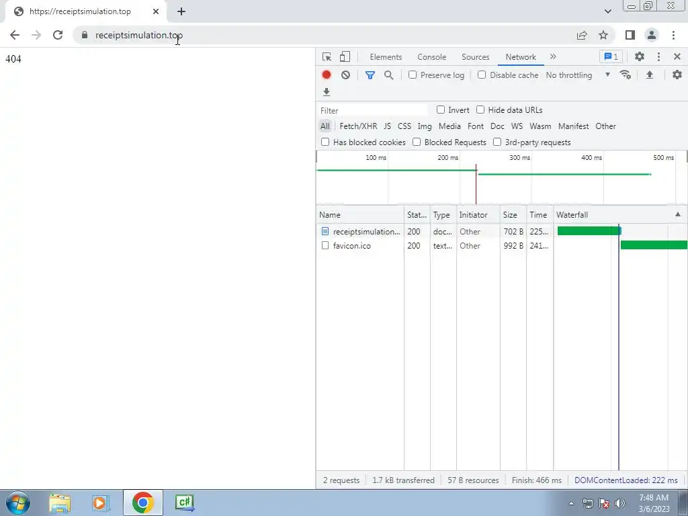Toggle the browser side panel icon

tap(630, 35)
